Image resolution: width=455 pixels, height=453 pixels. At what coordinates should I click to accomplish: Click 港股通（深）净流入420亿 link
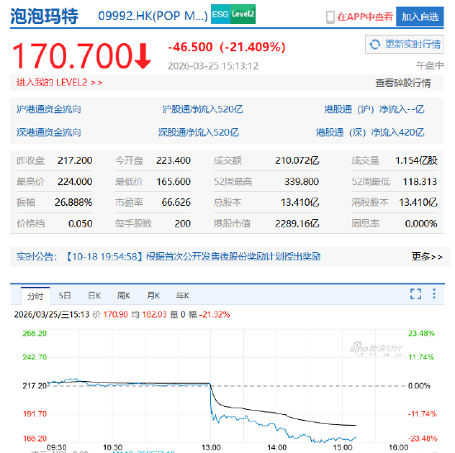(370, 132)
